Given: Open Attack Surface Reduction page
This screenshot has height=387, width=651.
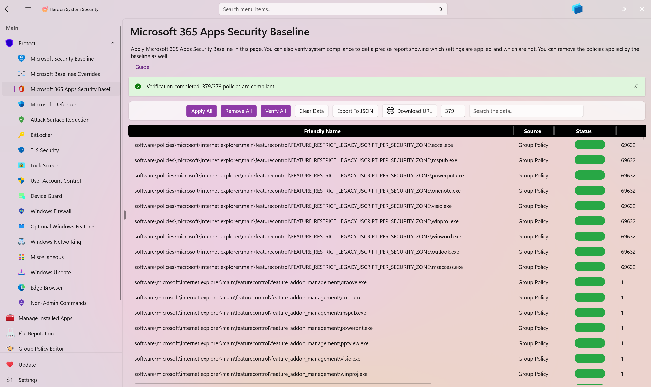Looking at the screenshot, I should 60,120.
